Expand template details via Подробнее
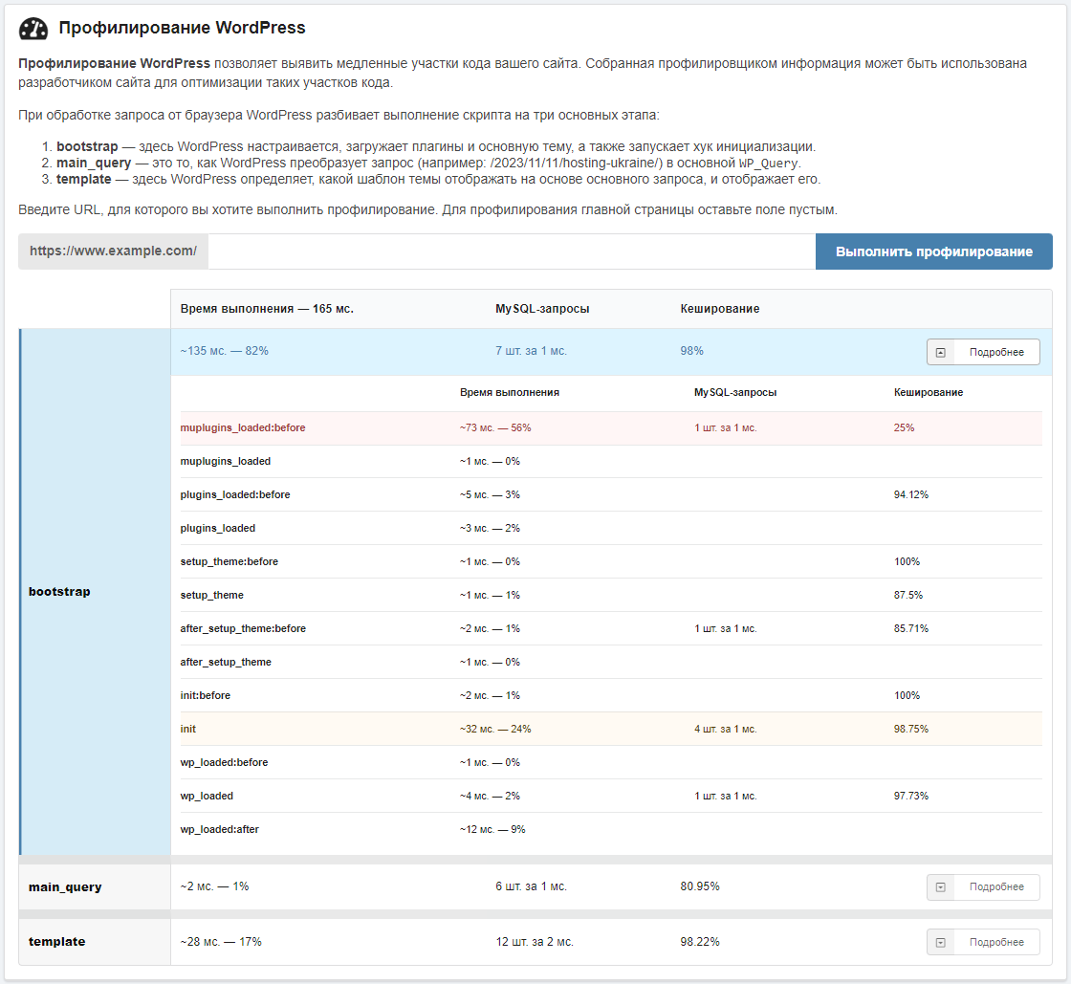The height and width of the screenshot is (984, 1071). pos(982,942)
